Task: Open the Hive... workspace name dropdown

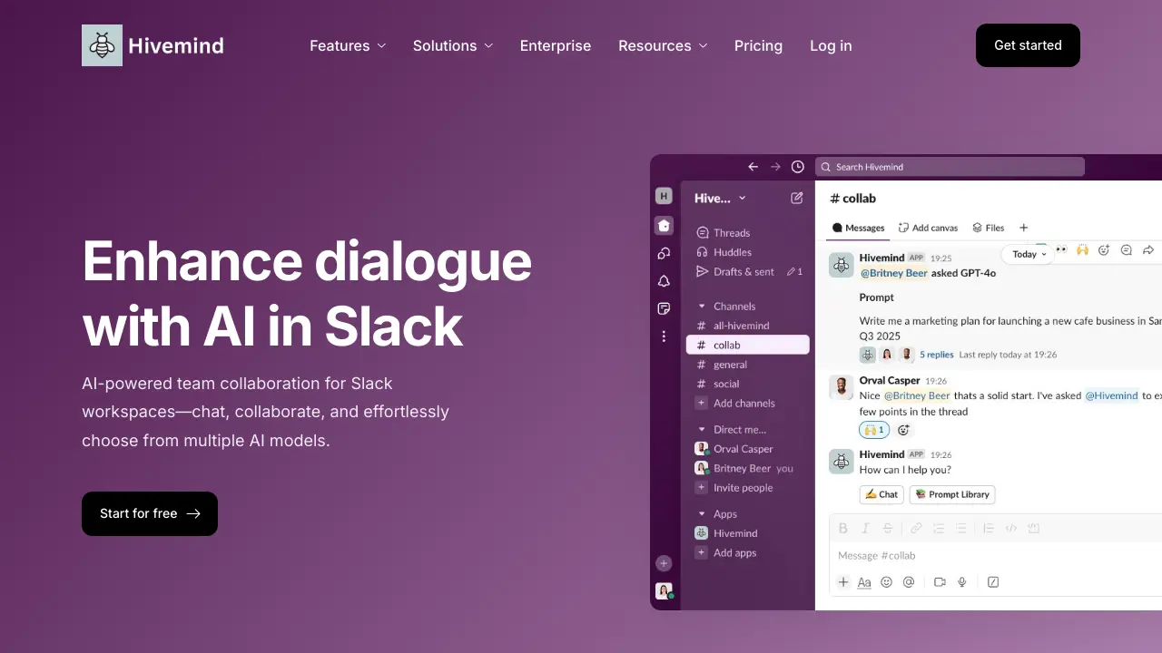Action: click(x=720, y=198)
